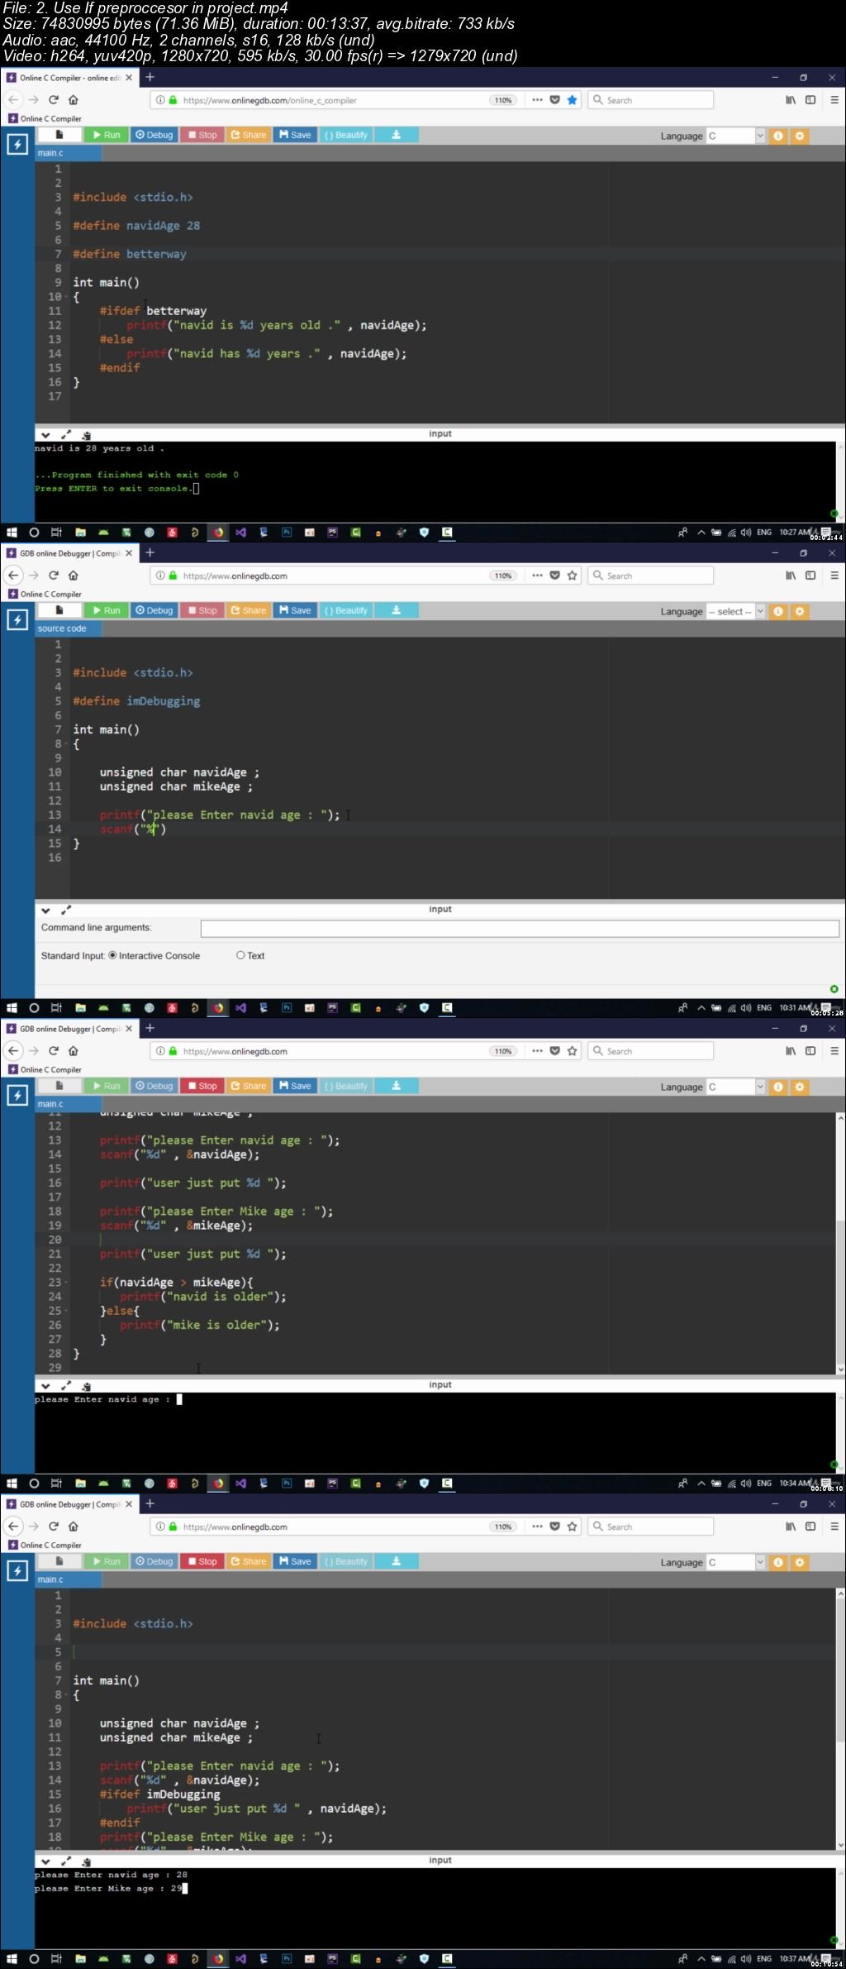Click the console copy icon in the 10:27 AM frame

86,434
